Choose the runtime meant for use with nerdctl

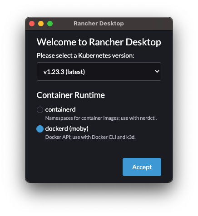tap(40, 110)
